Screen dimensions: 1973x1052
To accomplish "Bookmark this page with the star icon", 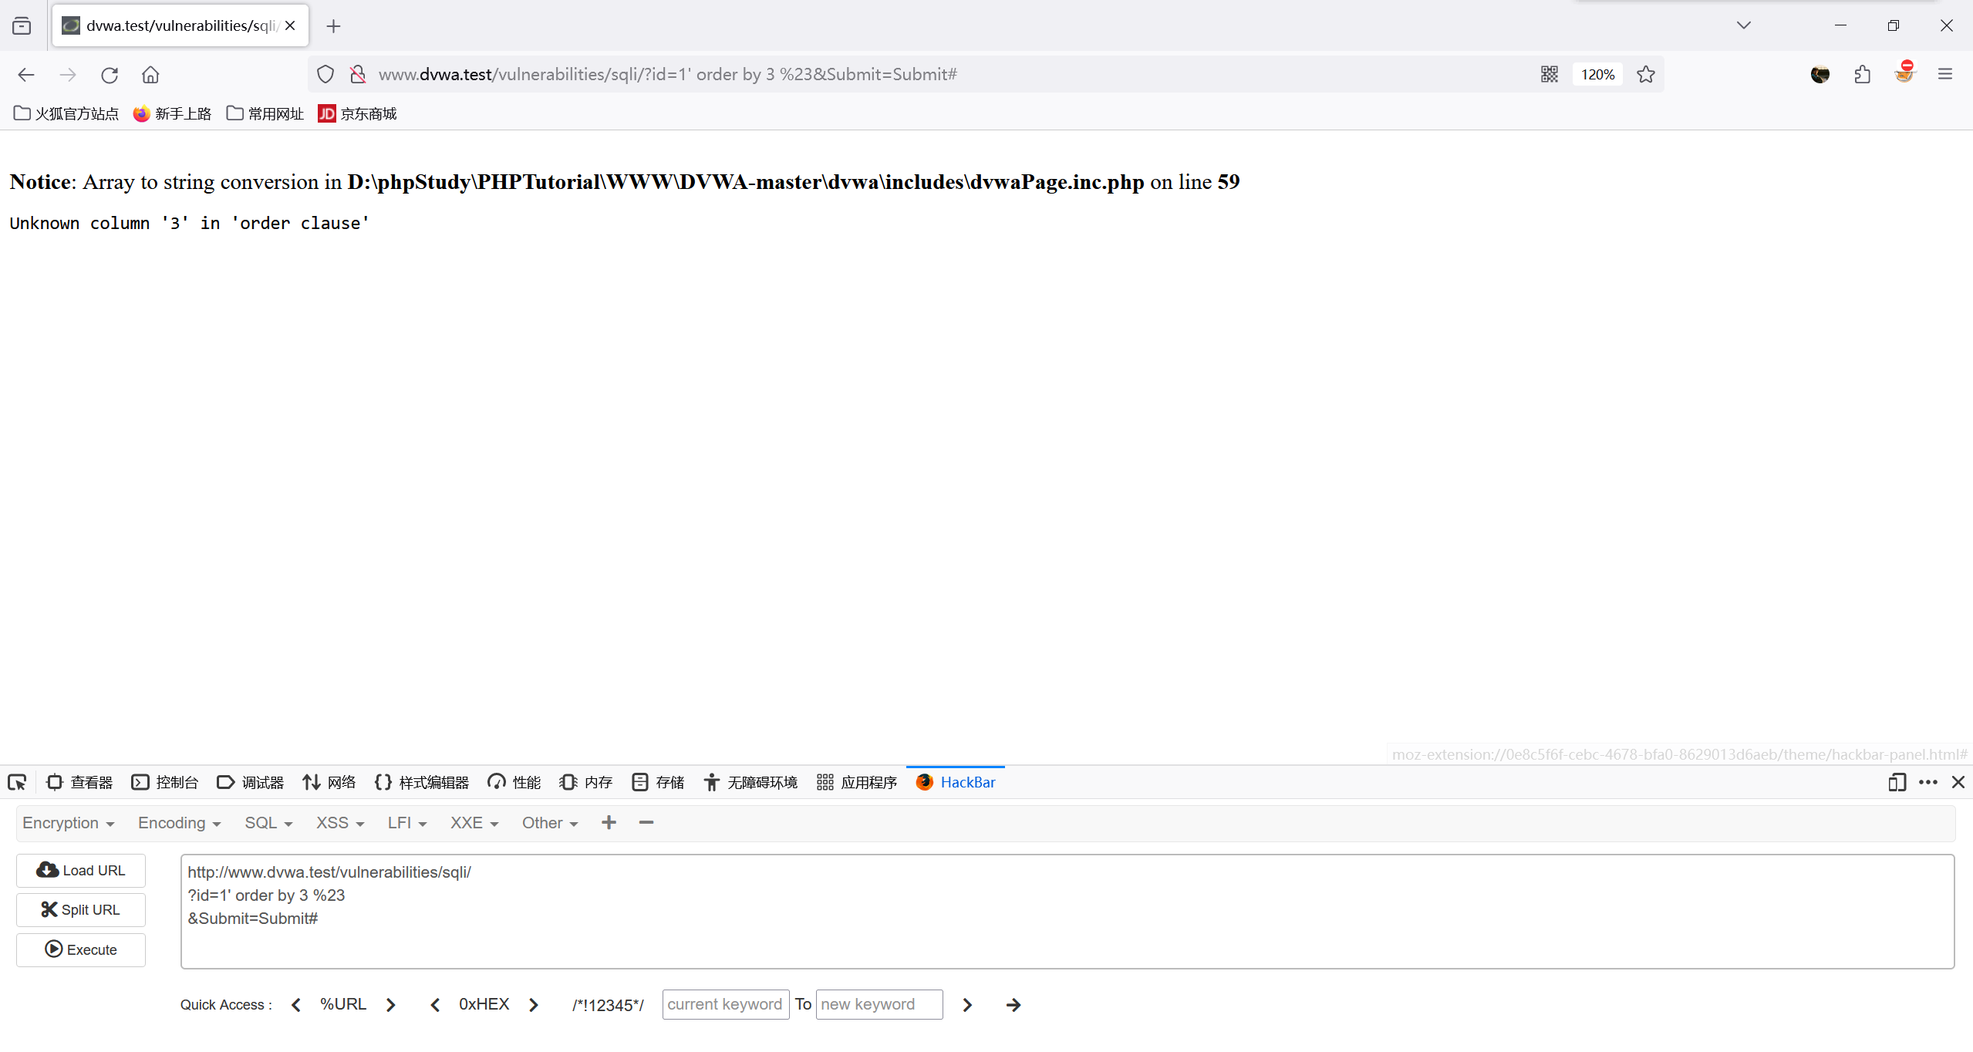I will point(1646,74).
